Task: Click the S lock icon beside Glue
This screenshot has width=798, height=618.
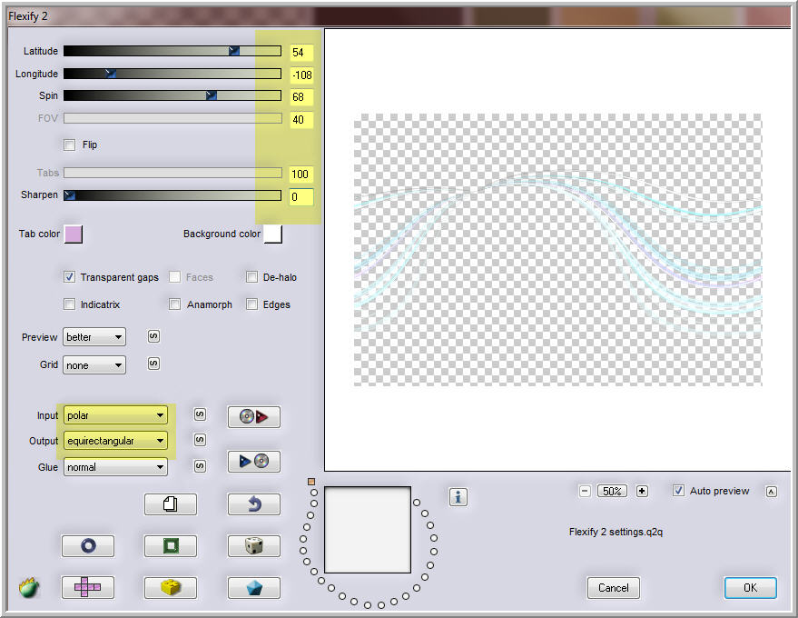Action: pos(200,465)
